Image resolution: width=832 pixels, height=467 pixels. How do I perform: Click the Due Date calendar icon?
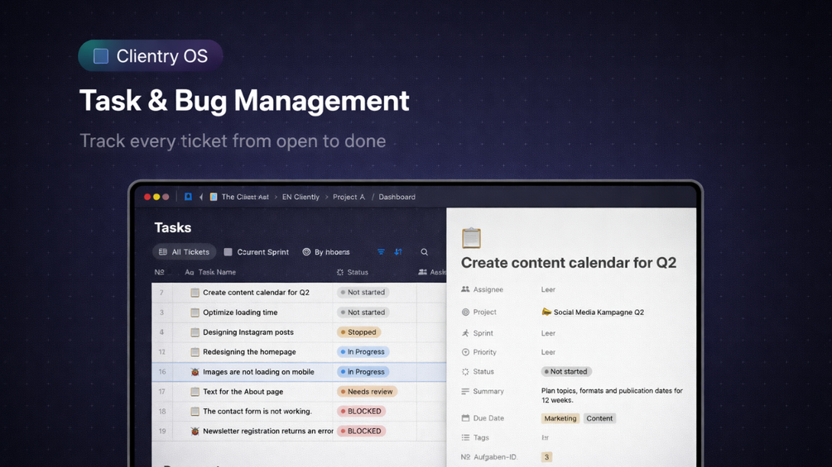(465, 418)
